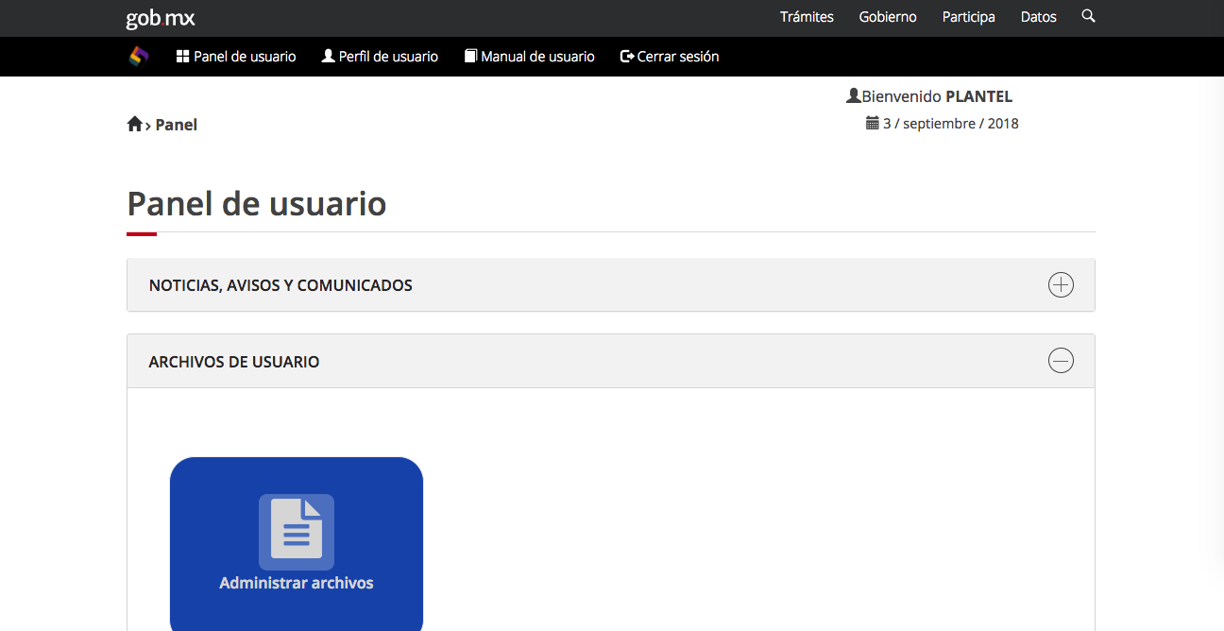Open the search magnifier icon
The height and width of the screenshot is (631, 1224).
(1088, 16)
